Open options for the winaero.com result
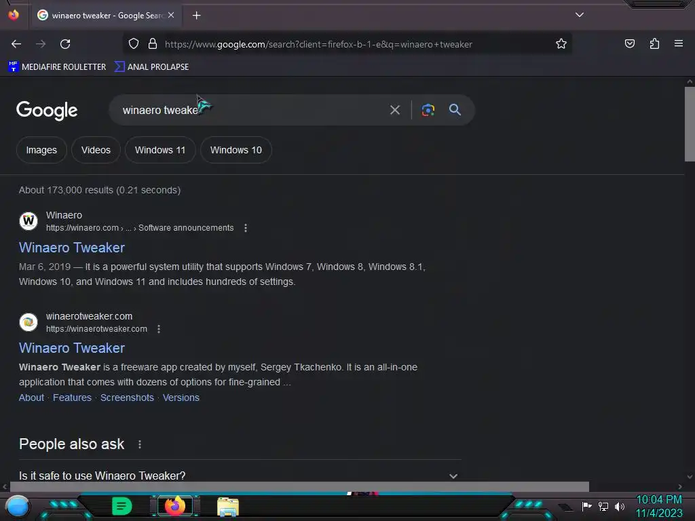 pos(246,228)
